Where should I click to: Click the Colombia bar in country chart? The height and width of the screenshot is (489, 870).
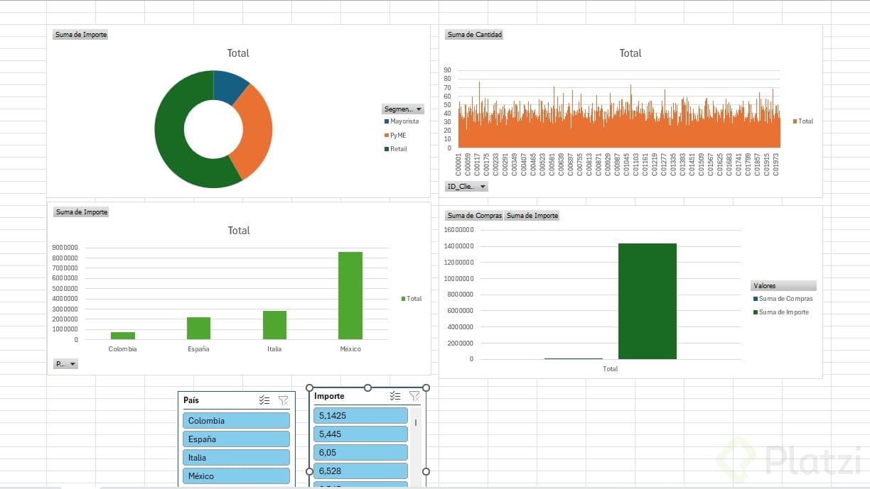pos(123,336)
